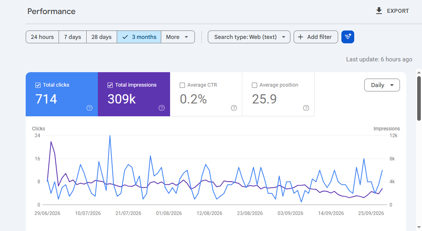Open the Search type: Web (text) dropdown
The width and height of the screenshot is (422, 231).
click(249, 37)
